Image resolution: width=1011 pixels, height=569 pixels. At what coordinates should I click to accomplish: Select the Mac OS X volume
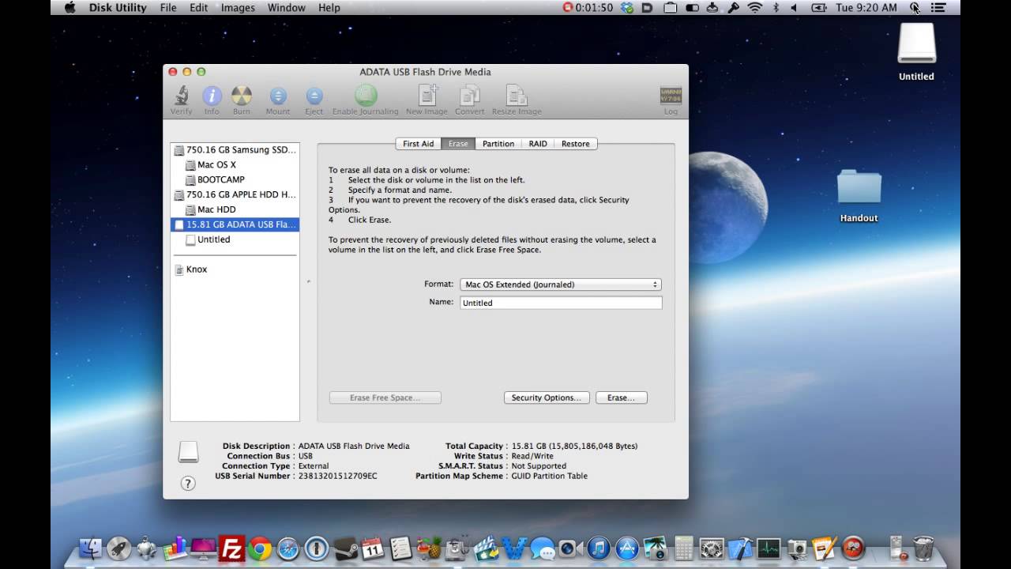[x=235, y=164]
